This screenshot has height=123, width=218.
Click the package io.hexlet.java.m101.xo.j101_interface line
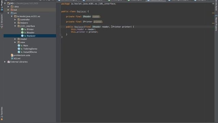click(89, 4)
